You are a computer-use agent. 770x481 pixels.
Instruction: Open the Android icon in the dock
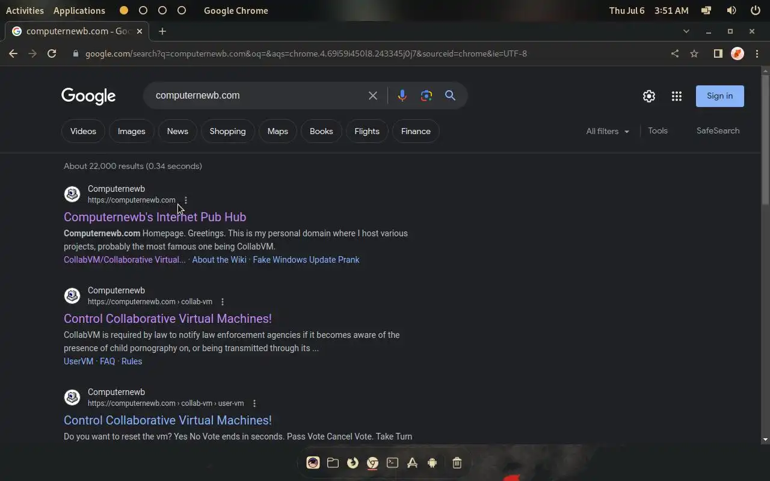pos(432,462)
